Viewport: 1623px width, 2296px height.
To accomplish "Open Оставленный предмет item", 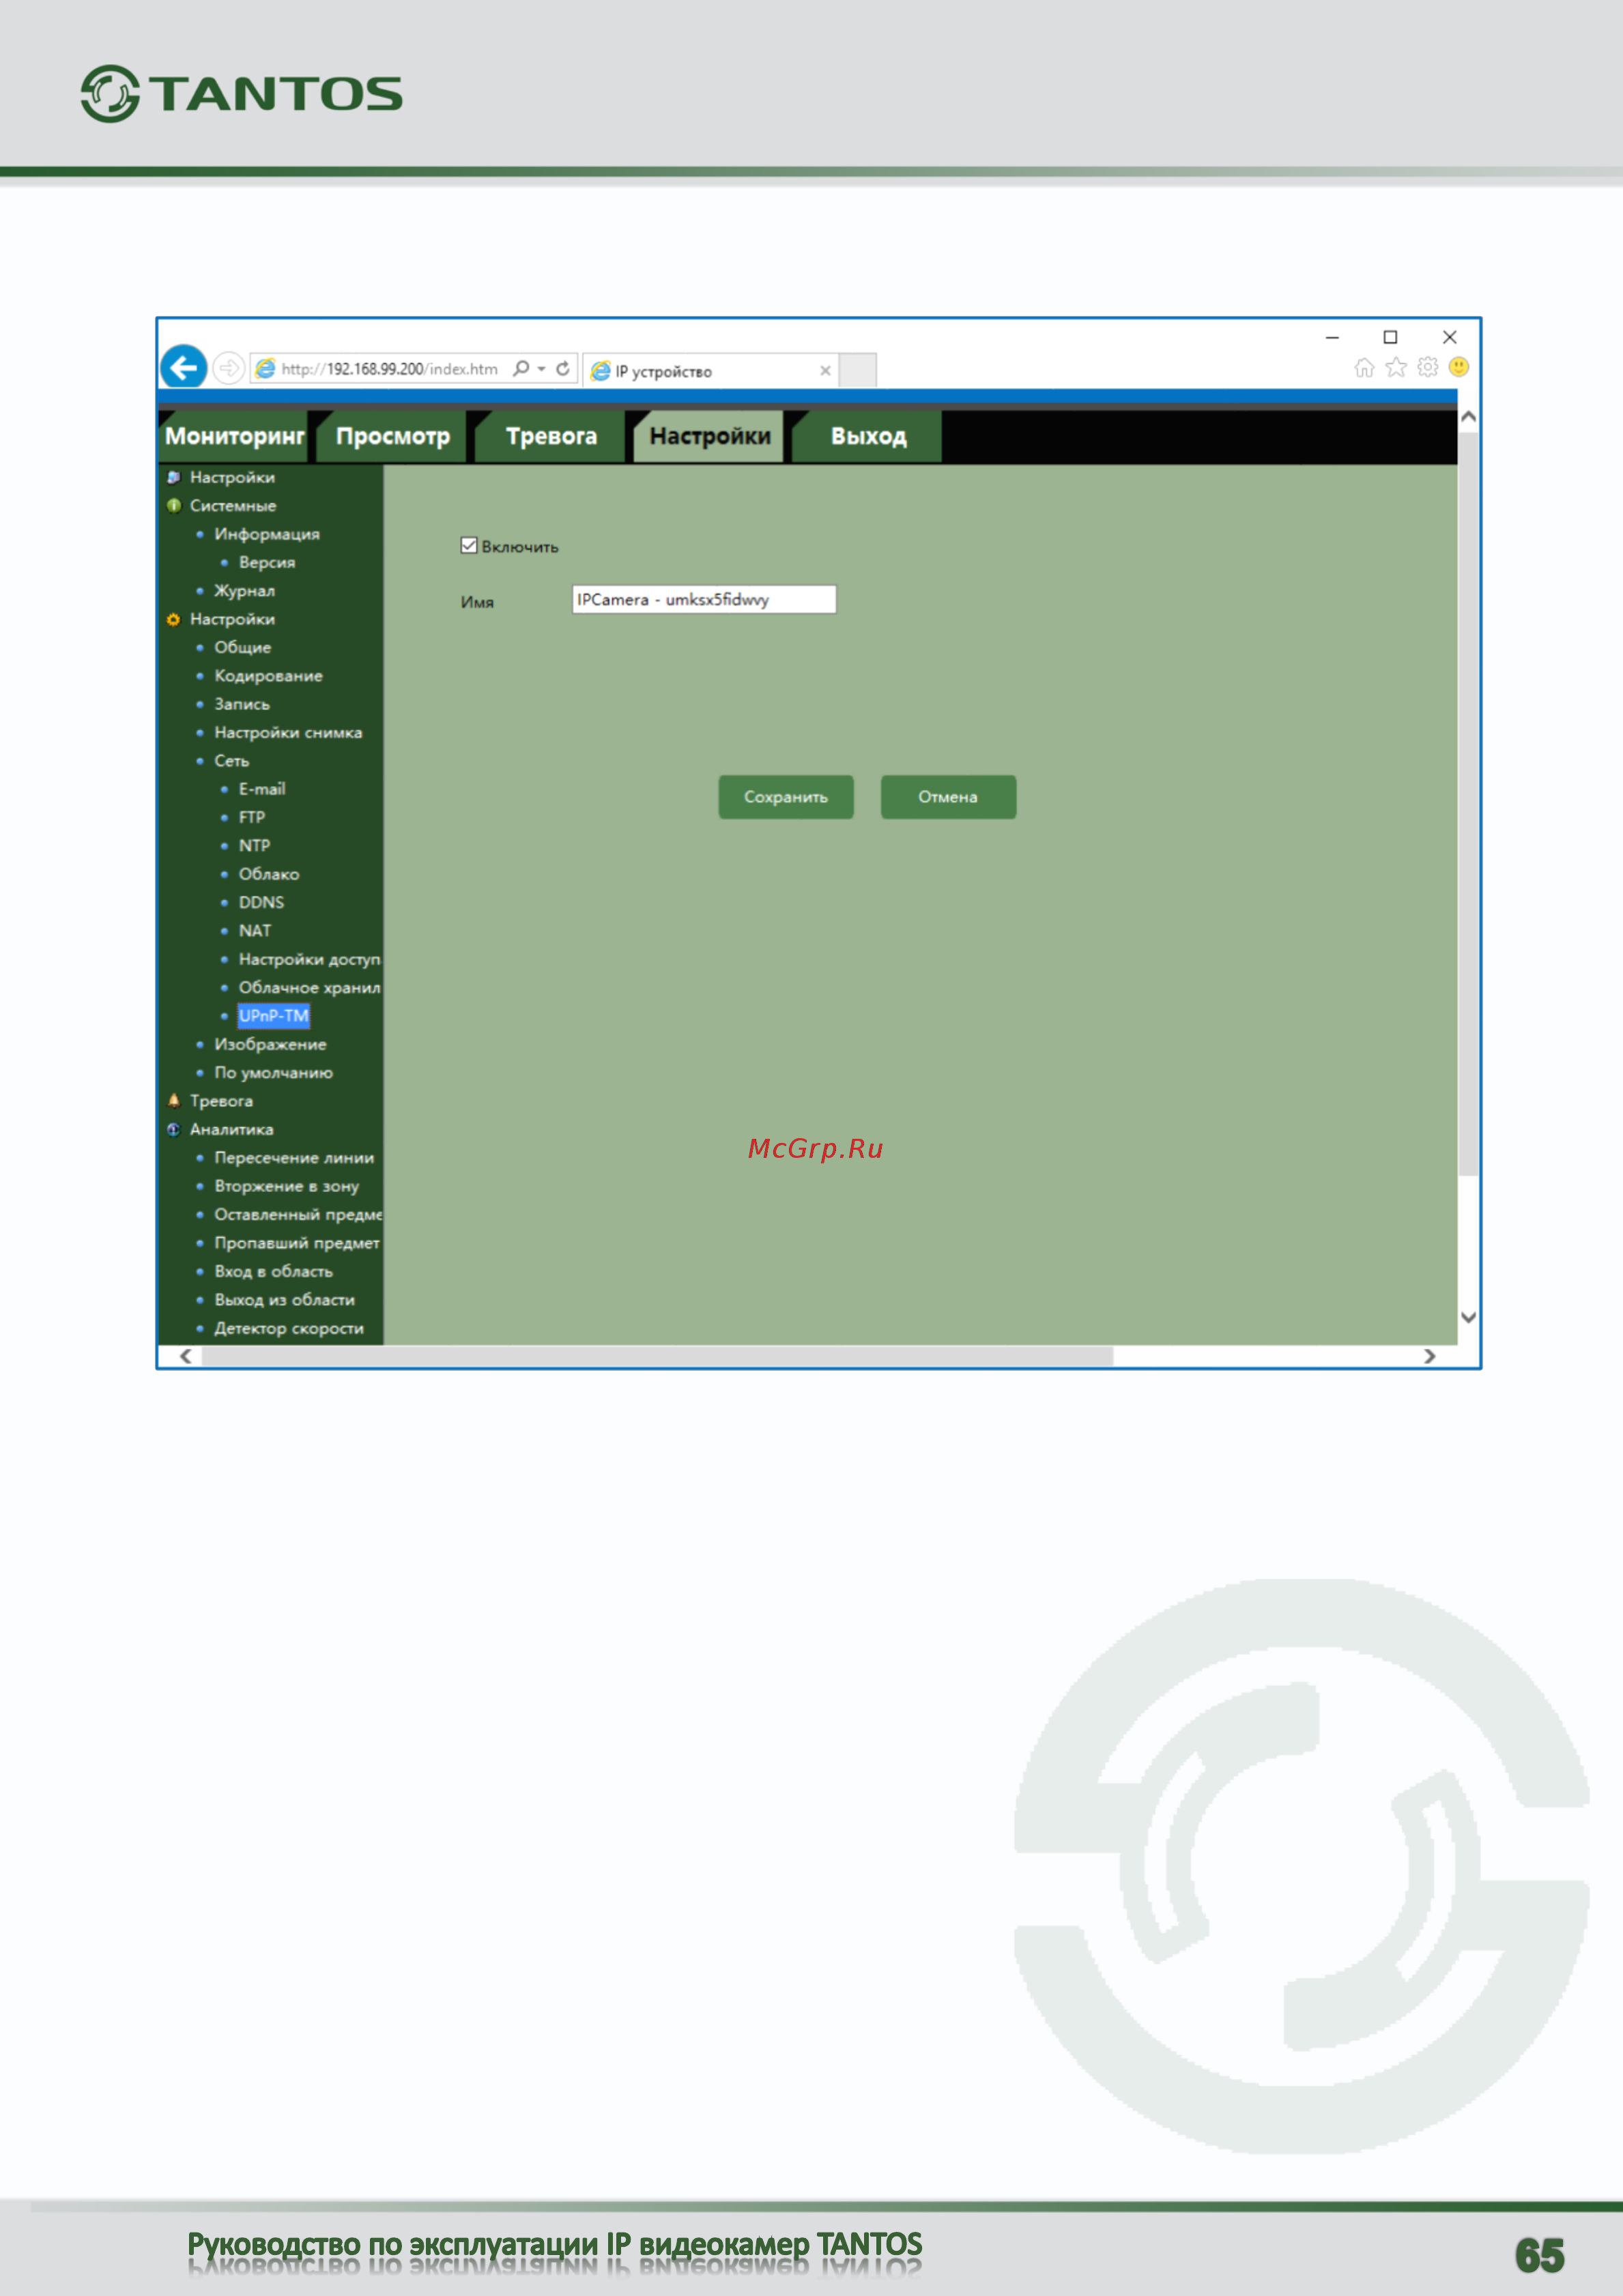I will pyautogui.click(x=298, y=1214).
